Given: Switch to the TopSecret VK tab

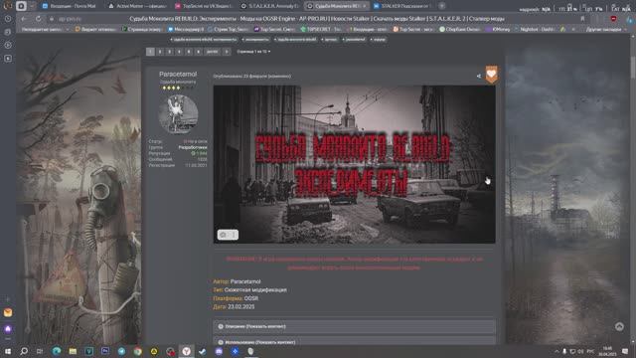Looking at the screenshot, I should [204, 6].
